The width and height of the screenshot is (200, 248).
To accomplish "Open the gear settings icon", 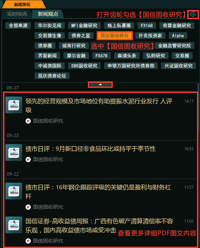I will (193, 14).
